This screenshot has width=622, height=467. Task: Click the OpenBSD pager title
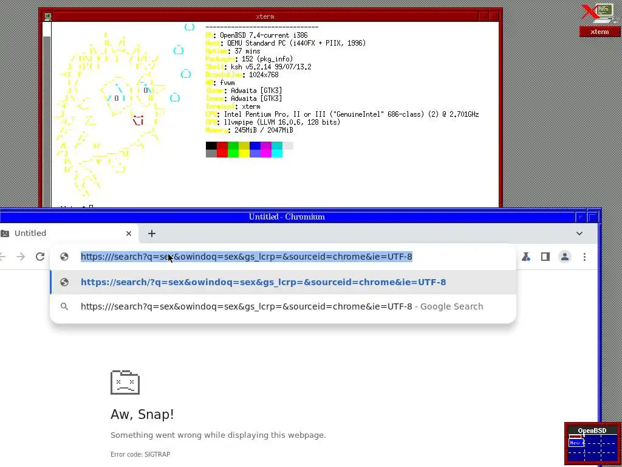pyautogui.click(x=592, y=431)
